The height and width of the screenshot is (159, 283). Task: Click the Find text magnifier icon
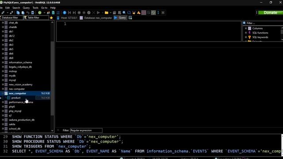pyautogui.click(x=124, y=13)
